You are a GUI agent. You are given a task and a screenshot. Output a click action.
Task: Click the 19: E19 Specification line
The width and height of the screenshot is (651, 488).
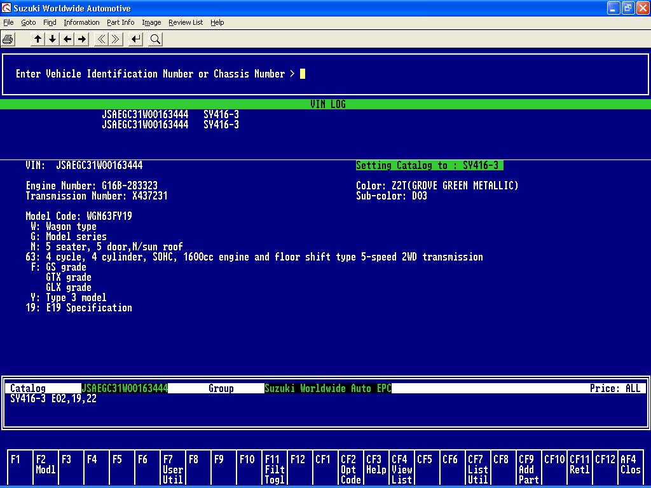click(79, 308)
